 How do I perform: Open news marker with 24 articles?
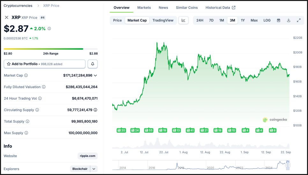(135, 130)
